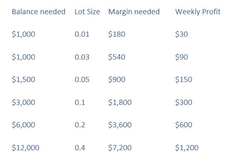Click the $1,800 margin value
237x164 pixels.
click(x=120, y=102)
